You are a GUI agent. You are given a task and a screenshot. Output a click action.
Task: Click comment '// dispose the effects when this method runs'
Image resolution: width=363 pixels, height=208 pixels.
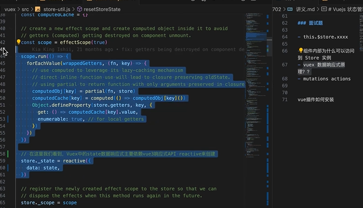point(112,195)
